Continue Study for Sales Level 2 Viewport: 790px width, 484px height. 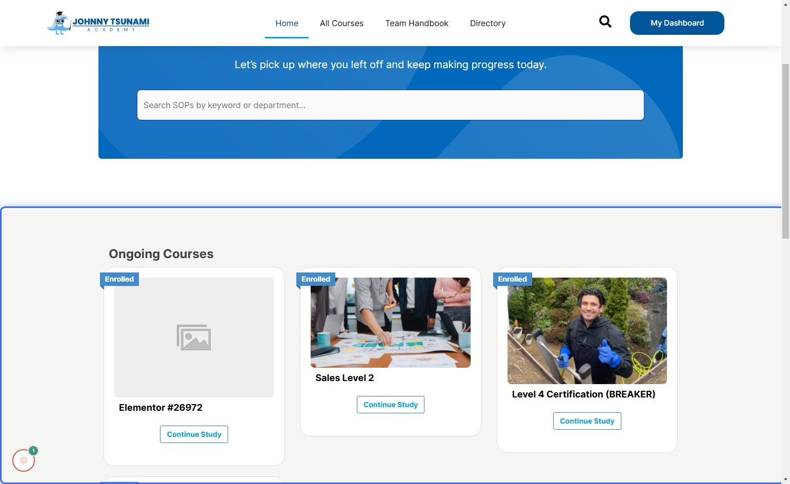[390, 405]
